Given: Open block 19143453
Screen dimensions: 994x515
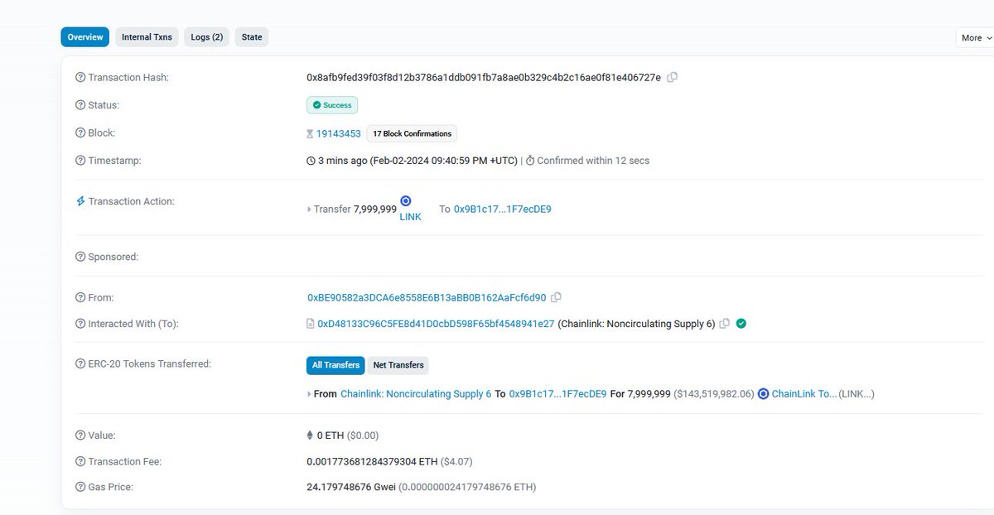Looking at the screenshot, I should pos(339,133).
